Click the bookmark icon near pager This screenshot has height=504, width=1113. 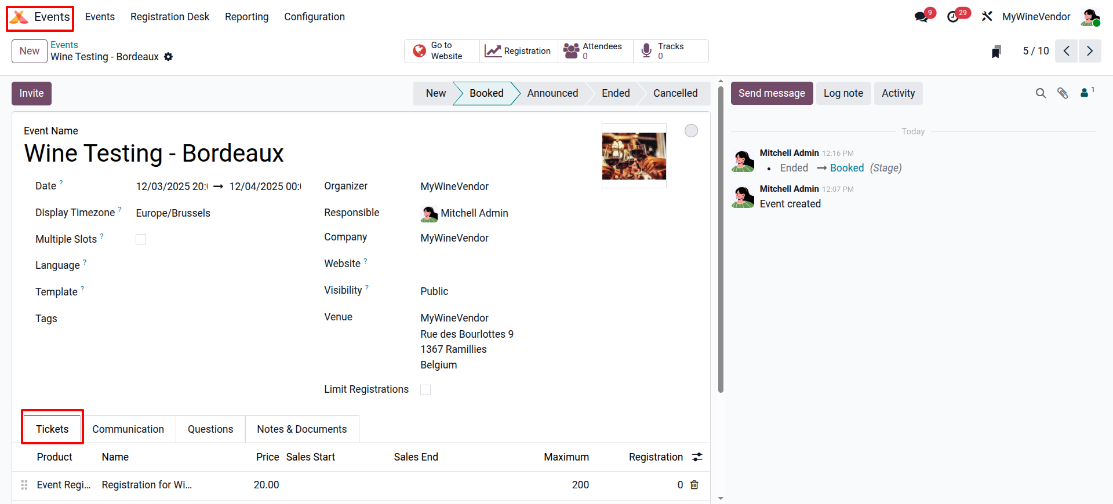coord(996,52)
